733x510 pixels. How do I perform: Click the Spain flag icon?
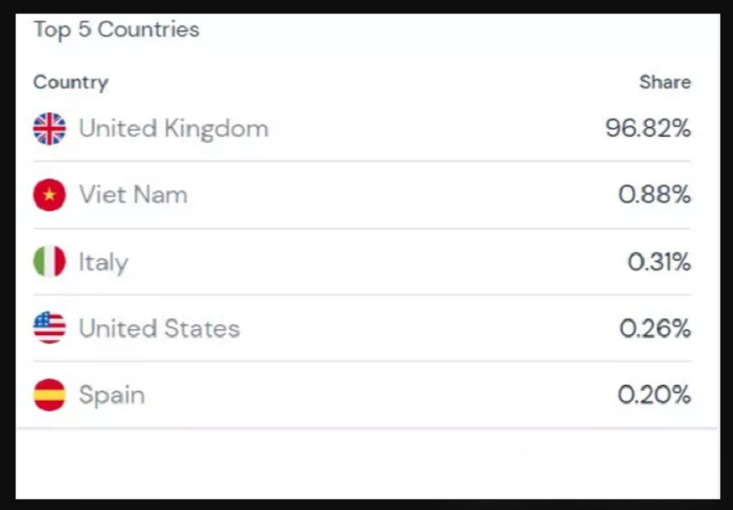point(50,395)
